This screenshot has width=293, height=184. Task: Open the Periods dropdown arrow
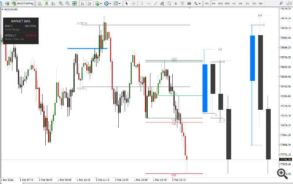(110, 4)
